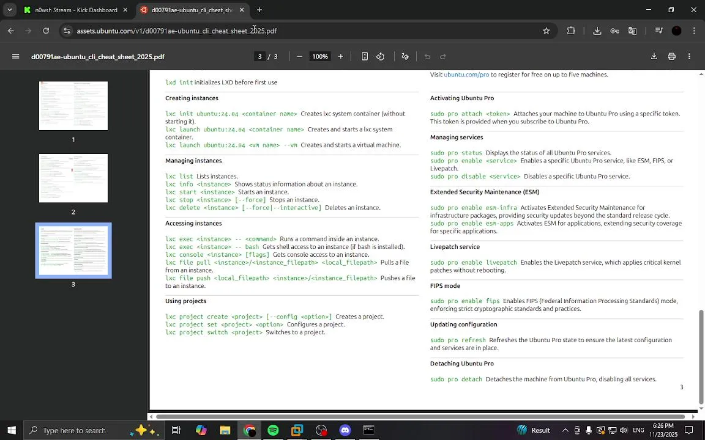Viewport: 705px width, 440px height.
Task: Open OBS Studio from the taskbar
Action: coord(321,430)
